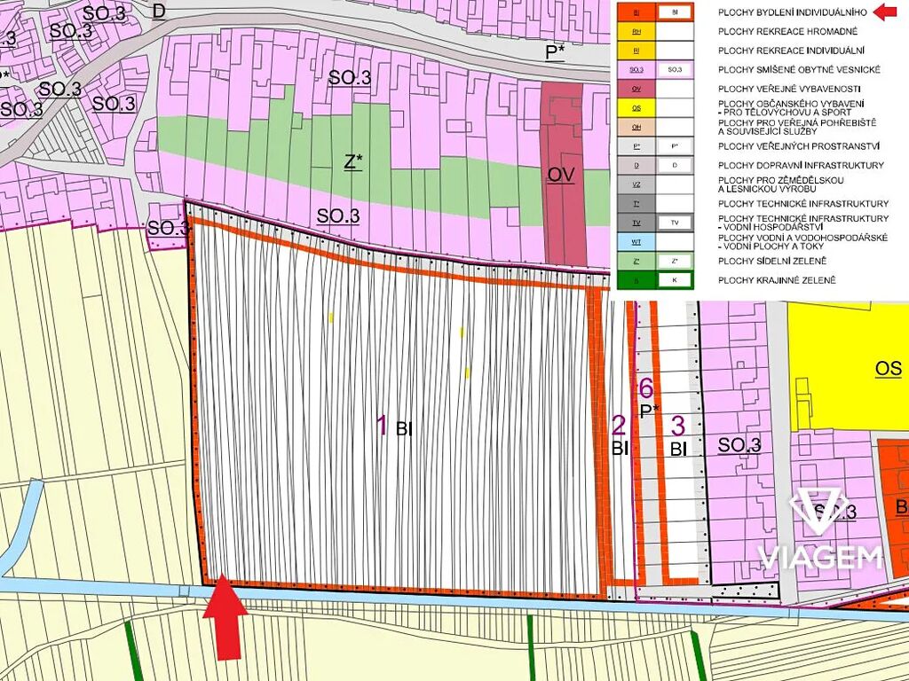909x681 pixels.
Task: Click the white TV box in the legend
Action: pyautogui.click(x=675, y=223)
